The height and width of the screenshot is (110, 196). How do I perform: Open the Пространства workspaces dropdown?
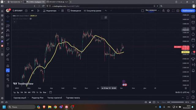15,2
